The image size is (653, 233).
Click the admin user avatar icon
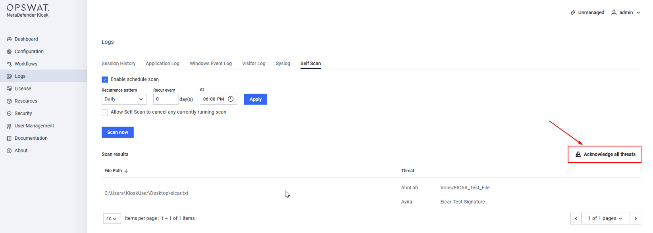(614, 13)
